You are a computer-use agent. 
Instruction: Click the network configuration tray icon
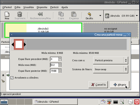(109, 102)
